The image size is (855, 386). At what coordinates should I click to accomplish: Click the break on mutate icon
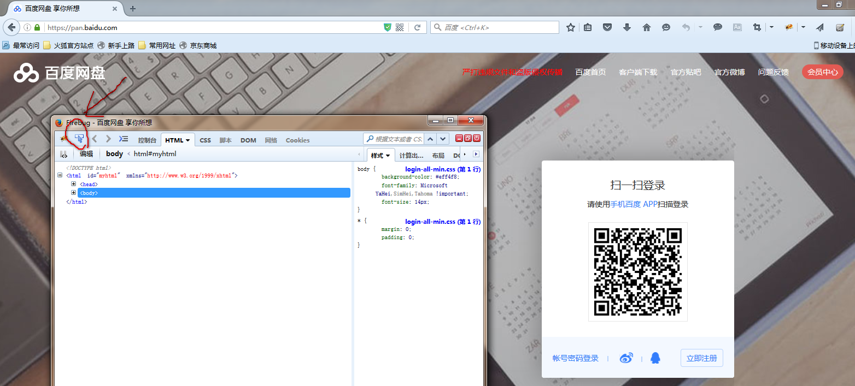(x=64, y=154)
